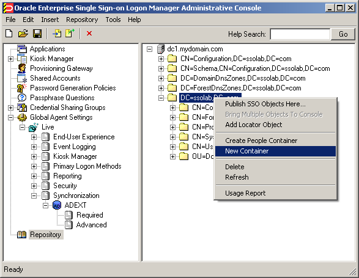359x278 pixels.
Task: Click the Shared Accounts icon
Action: 22,78
